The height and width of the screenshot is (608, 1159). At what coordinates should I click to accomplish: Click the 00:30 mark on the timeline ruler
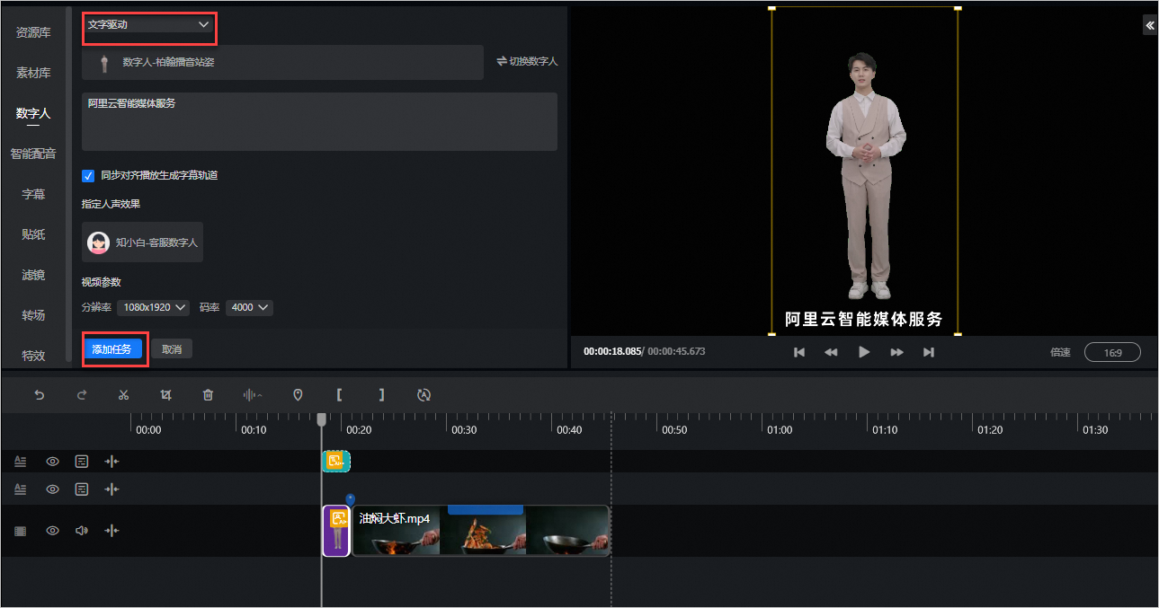(x=464, y=430)
